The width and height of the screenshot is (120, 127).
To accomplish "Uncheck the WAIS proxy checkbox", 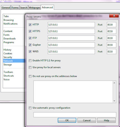I will (x=30, y=51).
